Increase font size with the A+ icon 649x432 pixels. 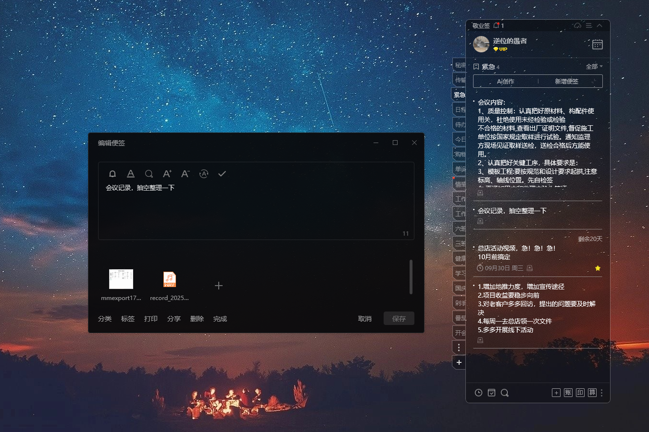point(167,174)
